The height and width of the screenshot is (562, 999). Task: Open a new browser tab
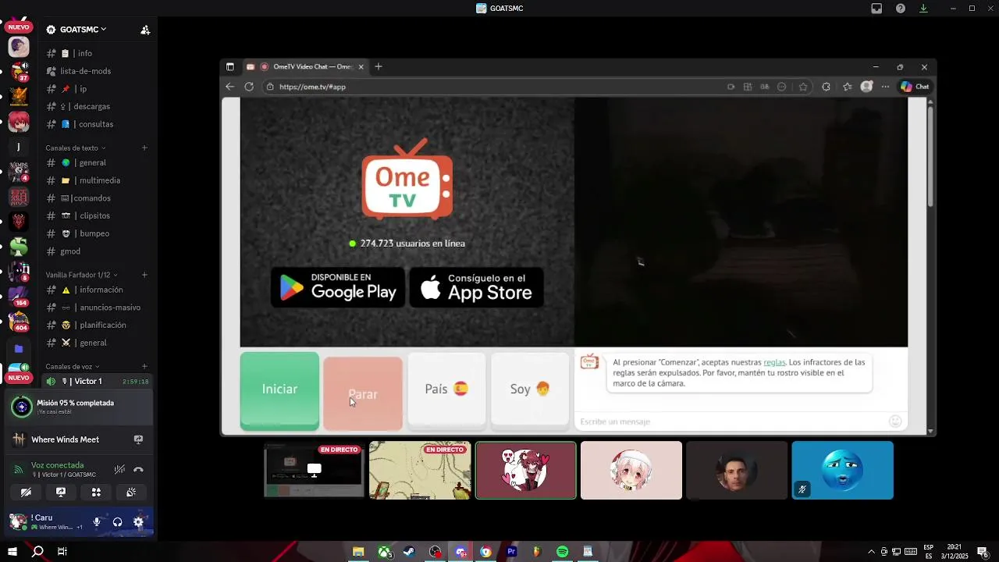point(379,67)
